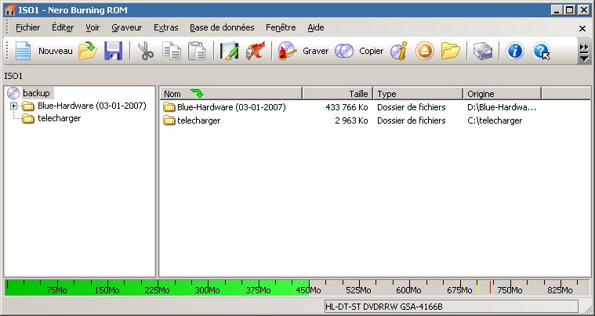The width and height of the screenshot is (595, 316).
Task: Select the telecharger folder in the tree
Action: pos(60,118)
